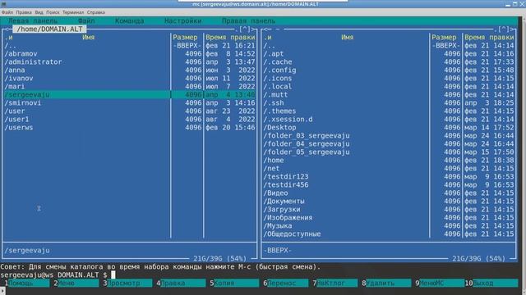Select the /anna directory
Image resolution: width=526 pixels, height=295 pixels.
tap(15, 70)
